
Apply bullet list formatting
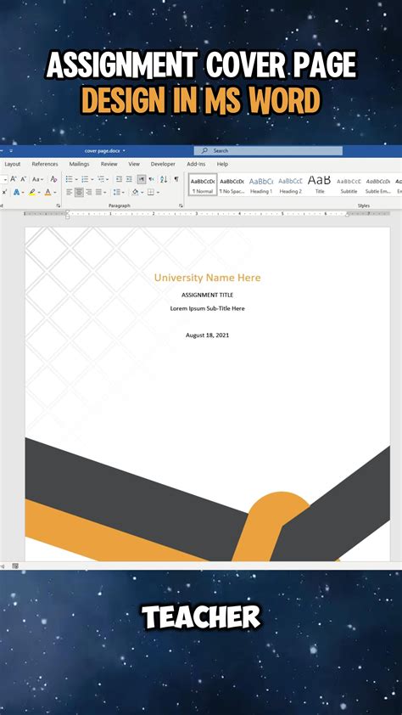coord(70,178)
